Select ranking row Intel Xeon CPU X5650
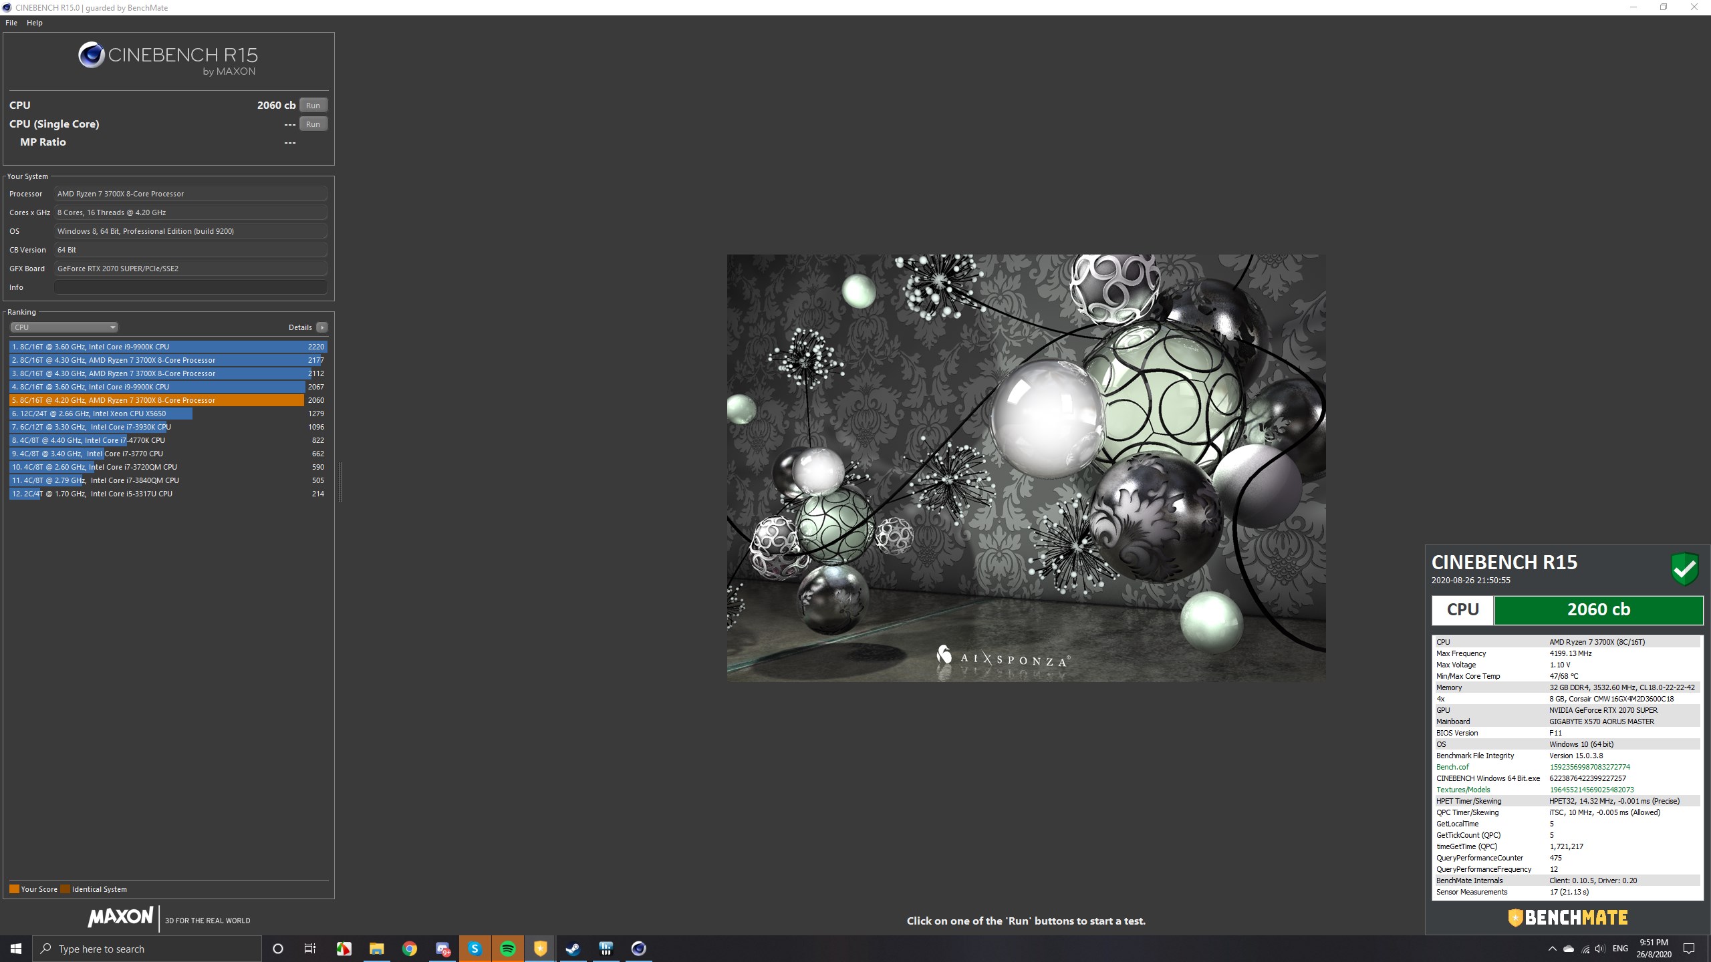The width and height of the screenshot is (1711, 962). coord(168,414)
